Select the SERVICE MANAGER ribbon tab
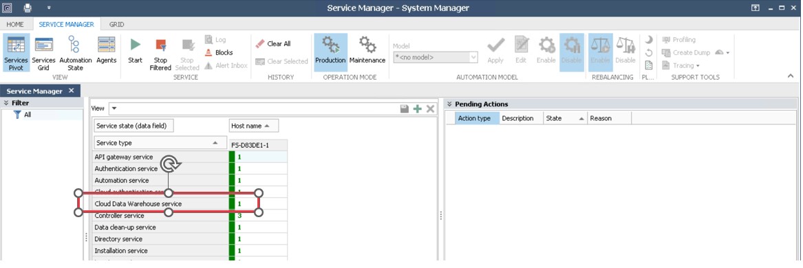This screenshot has height=268, width=803. coord(67,24)
